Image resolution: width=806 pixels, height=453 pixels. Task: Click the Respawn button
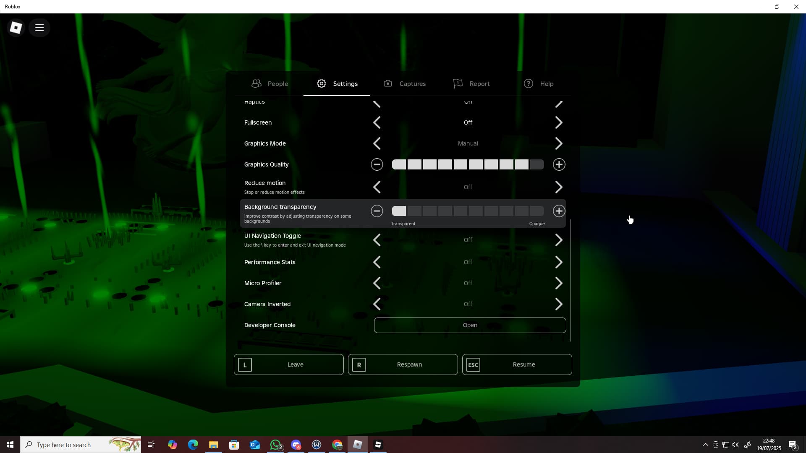pos(403,364)
